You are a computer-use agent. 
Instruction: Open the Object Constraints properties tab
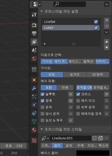point(34,113)
